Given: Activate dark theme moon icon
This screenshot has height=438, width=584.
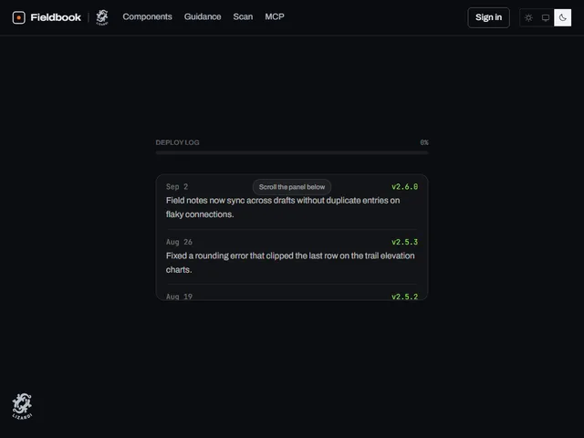Looking at the screenshot, I should pyautogui.click(x=562, y=17).
